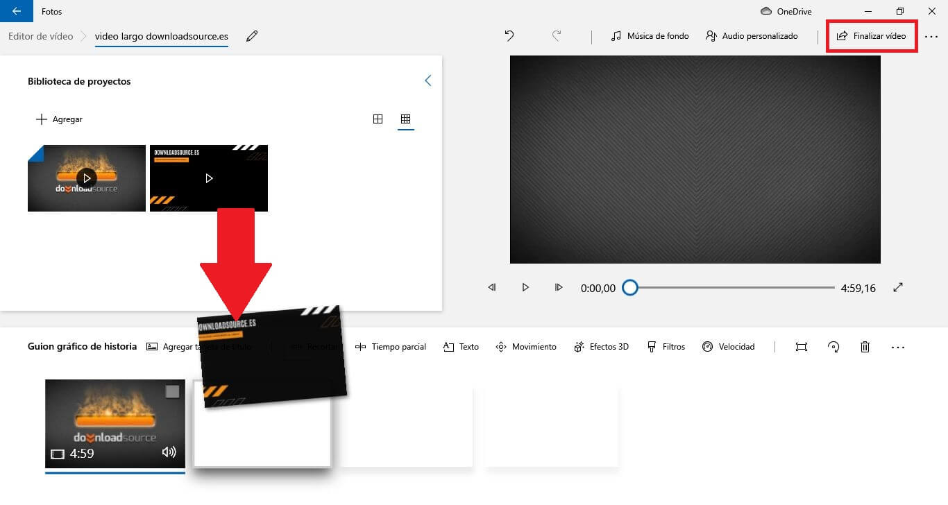Open the Movimiento tool

click(x=526, y=347)
